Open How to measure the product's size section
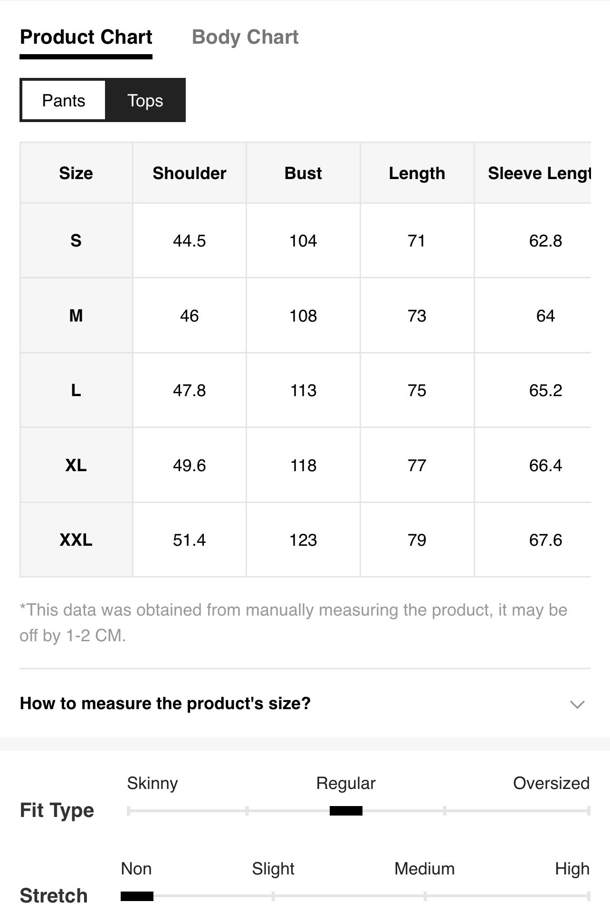 pyautogui.click(x=305, y=703)
